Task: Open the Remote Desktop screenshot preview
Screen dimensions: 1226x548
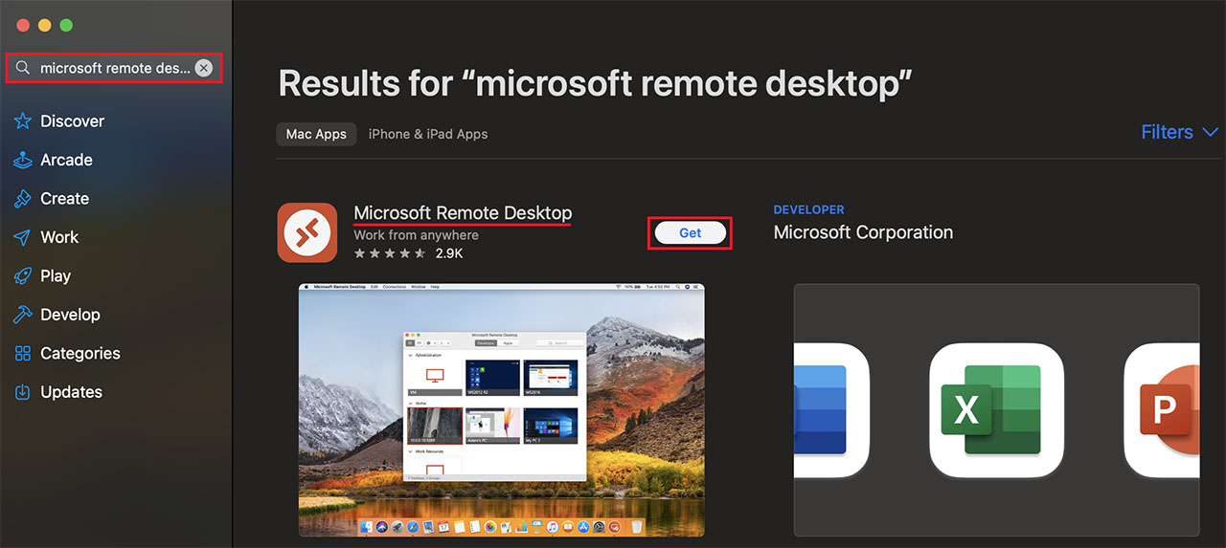Action: (x=501, y=410)
